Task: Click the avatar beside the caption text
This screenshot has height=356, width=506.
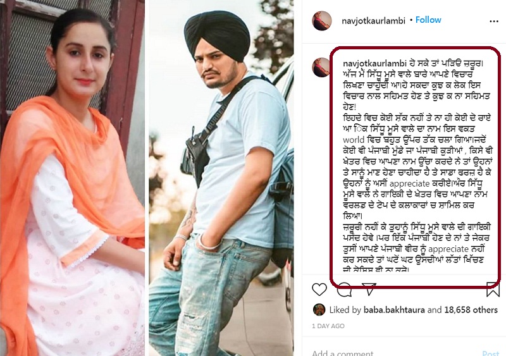Action: (321, 67)
